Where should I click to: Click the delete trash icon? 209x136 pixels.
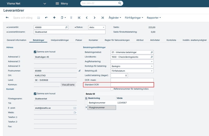[x=71, y=17]
